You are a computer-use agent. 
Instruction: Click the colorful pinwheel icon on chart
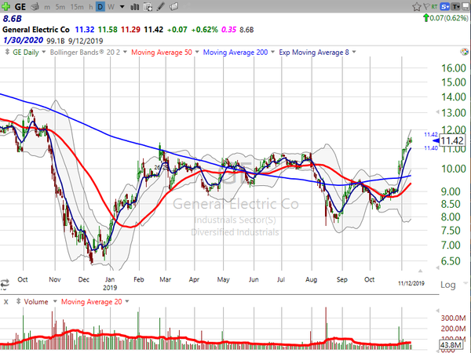click(x=464, y=52)
